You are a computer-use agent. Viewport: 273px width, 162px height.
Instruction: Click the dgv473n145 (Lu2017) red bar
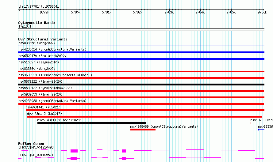[x=144, y=117]
